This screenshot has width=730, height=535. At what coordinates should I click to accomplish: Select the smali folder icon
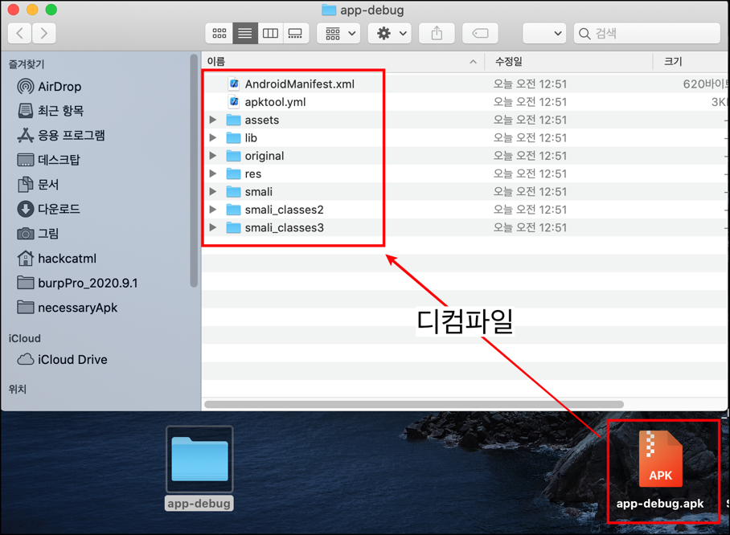[233, 192]
